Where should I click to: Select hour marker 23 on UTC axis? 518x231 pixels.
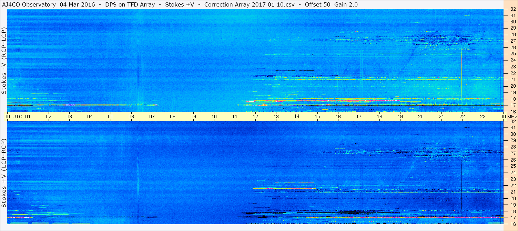[483, 117]
